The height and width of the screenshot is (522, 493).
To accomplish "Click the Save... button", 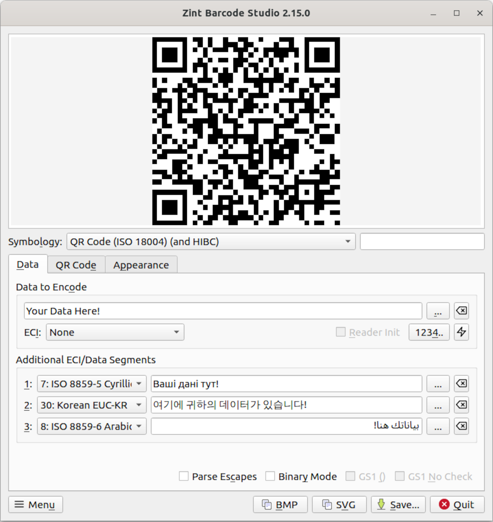I will pyautogui.click(x=398, y=504).
